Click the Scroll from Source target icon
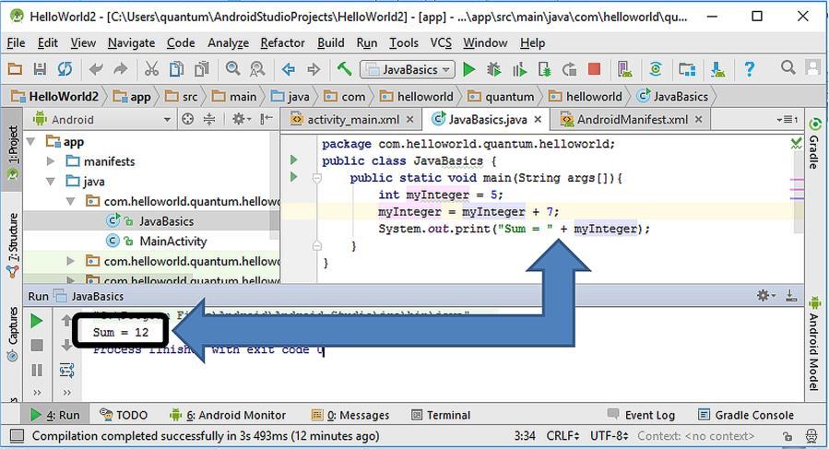This screenshot has width=829, height=449. [187, 119]
